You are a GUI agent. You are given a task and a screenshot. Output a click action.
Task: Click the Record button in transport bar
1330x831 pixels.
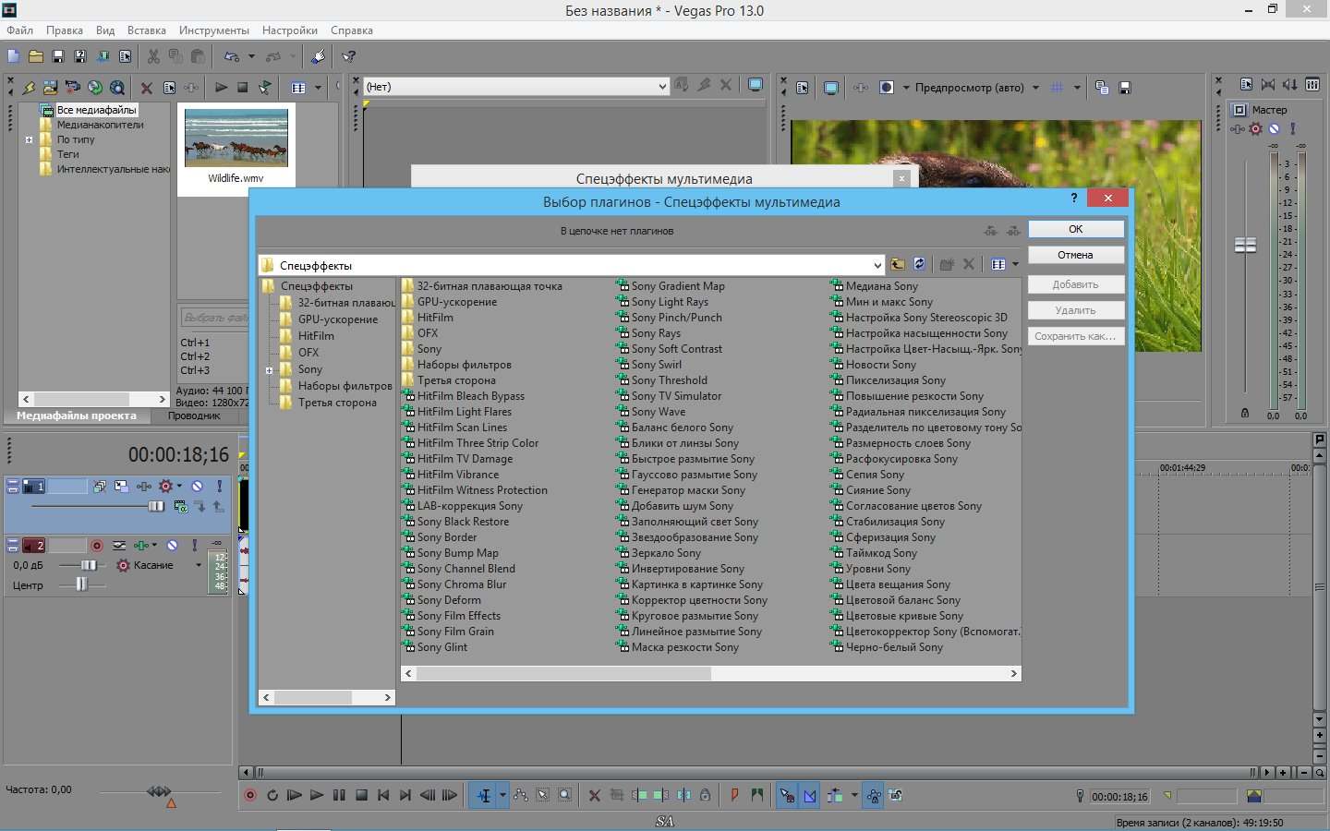[x=249, y=795]
